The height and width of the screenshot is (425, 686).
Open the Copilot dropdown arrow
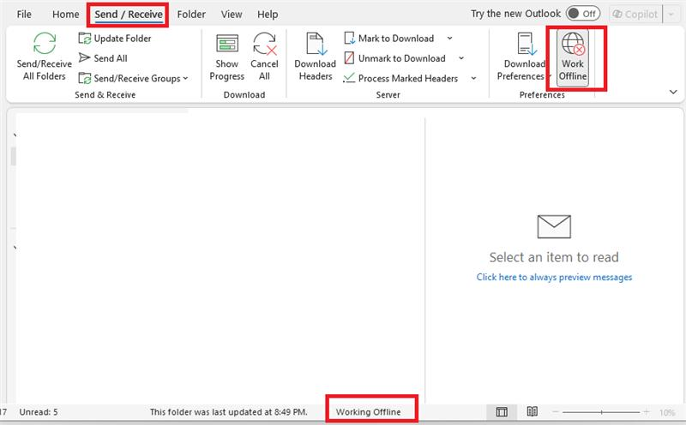point(671,15)
